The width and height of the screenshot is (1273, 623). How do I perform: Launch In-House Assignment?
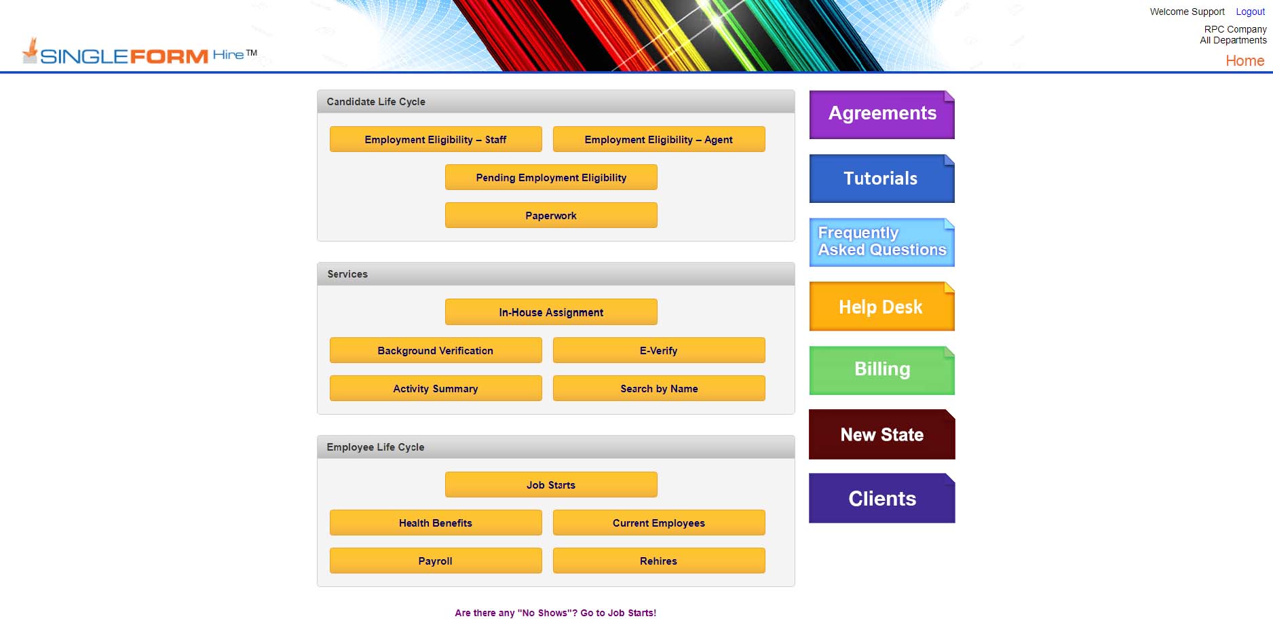[551, 312]
